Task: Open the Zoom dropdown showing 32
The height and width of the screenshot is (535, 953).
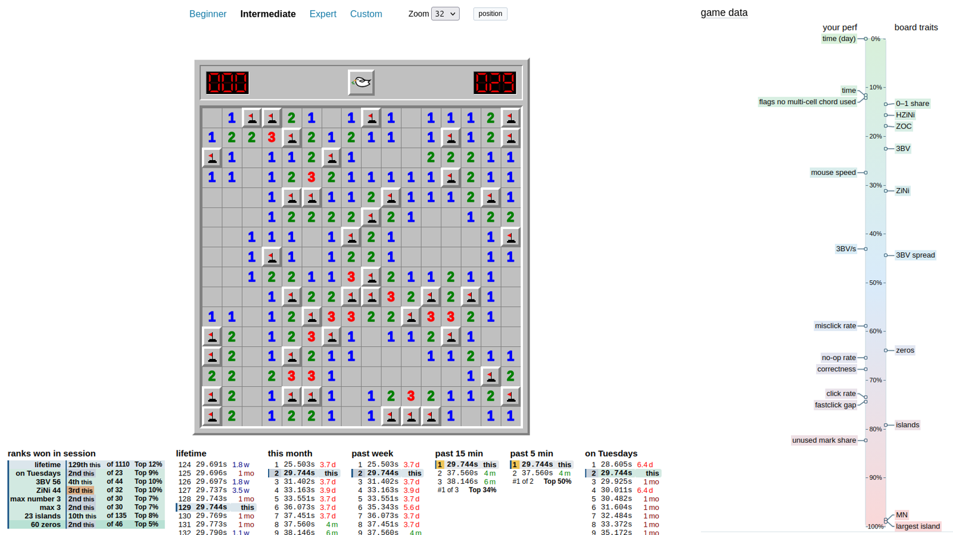Action: tap(446, 14)
